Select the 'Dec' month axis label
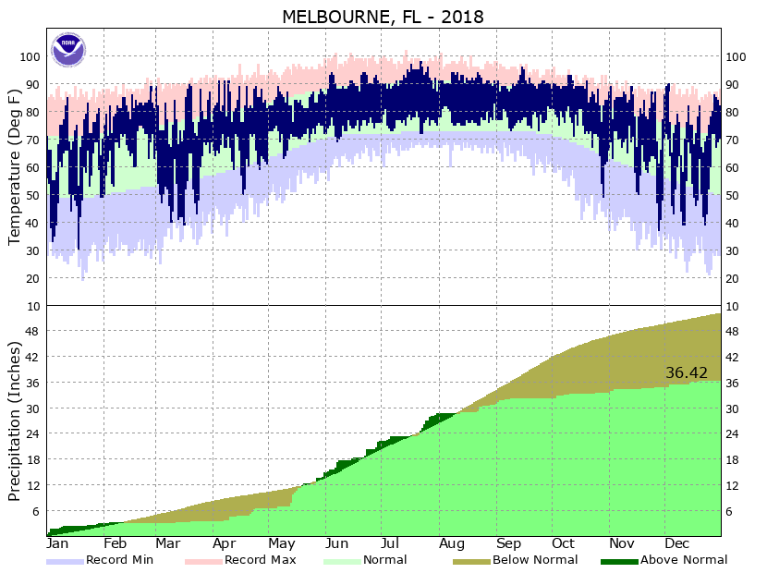Screen dimensions: 767x573 pos(678,544)
